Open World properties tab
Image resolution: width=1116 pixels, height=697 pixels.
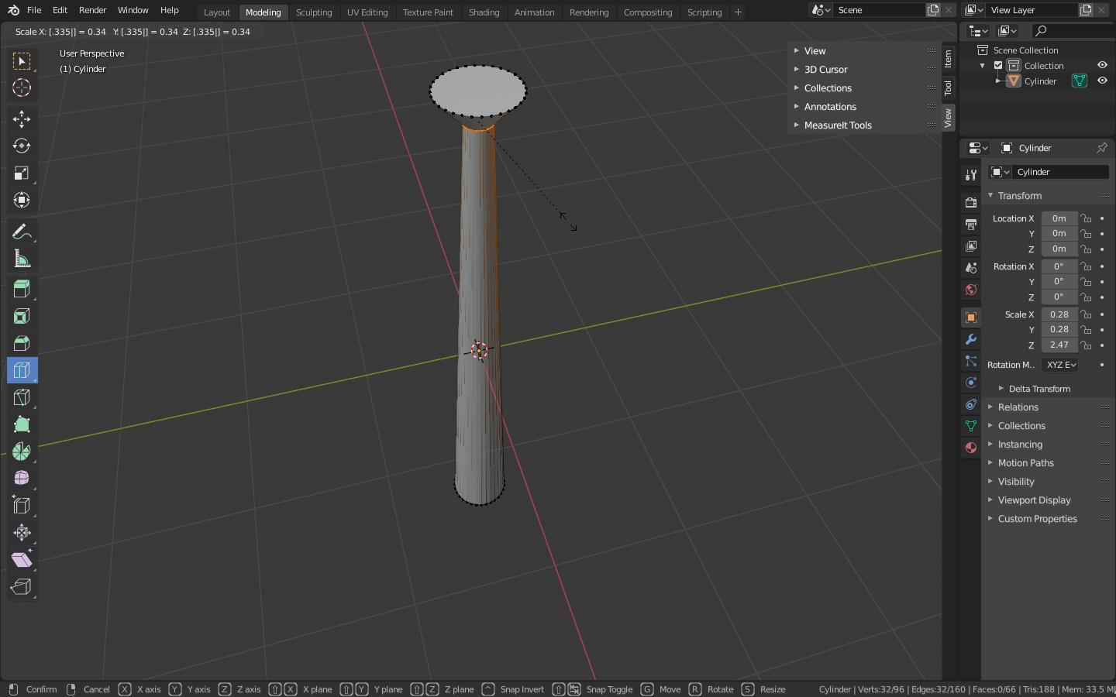(971, 289)
